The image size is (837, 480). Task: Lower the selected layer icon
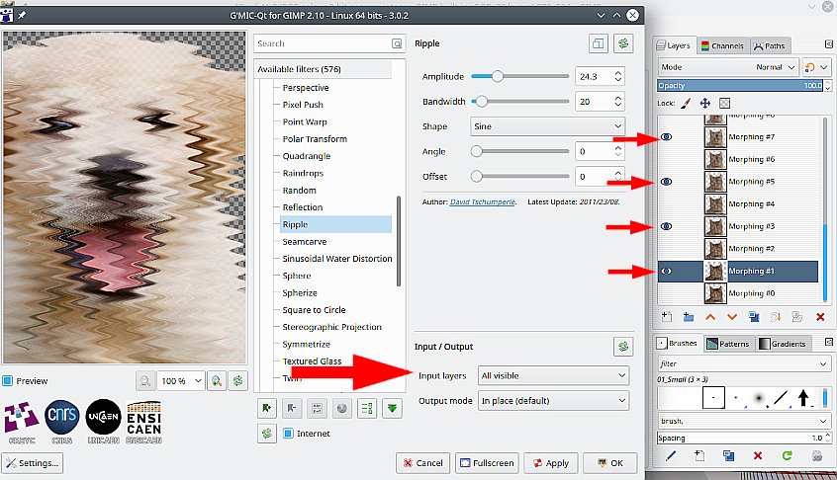(732, 317)
